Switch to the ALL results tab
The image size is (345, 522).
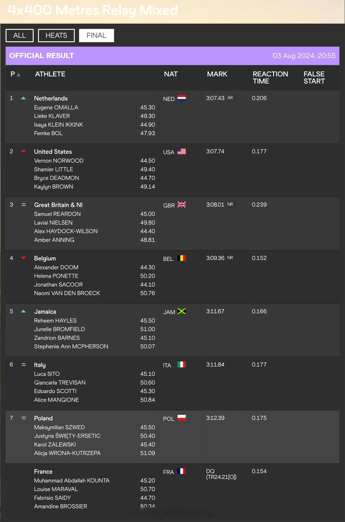[x=19, y=35]
